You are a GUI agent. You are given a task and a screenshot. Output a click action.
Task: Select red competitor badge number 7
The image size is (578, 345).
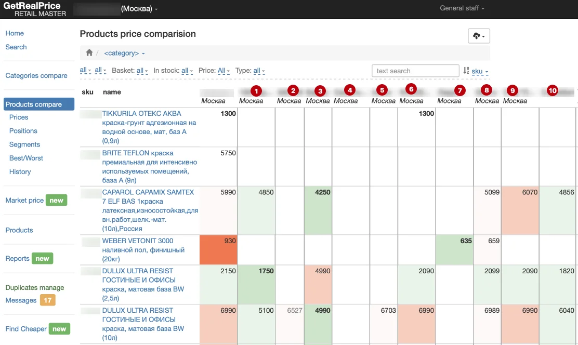pos(458,90)
